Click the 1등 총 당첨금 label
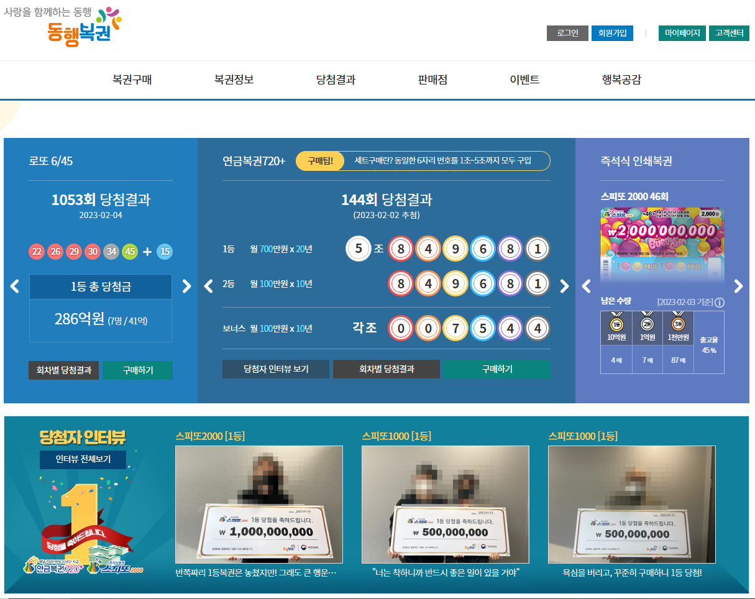 tap(101, 287)
